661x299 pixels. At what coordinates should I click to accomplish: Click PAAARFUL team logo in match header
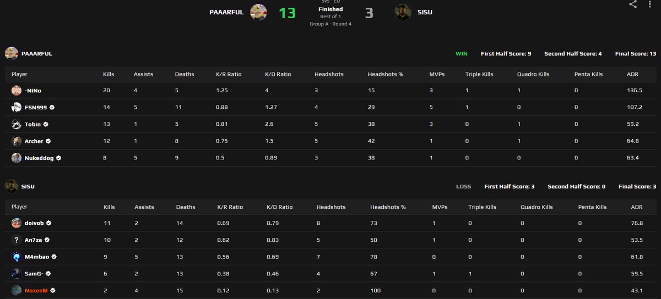258,12
